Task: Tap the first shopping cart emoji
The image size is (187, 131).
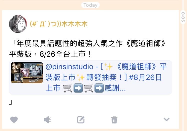Action: [68, 88]
